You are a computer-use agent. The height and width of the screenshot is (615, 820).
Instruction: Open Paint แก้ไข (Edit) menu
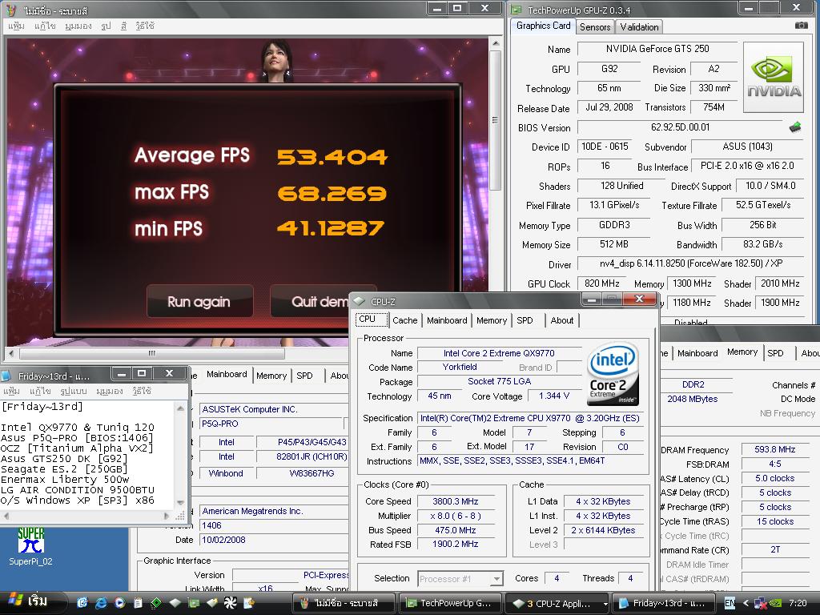(x=45, y=26)
